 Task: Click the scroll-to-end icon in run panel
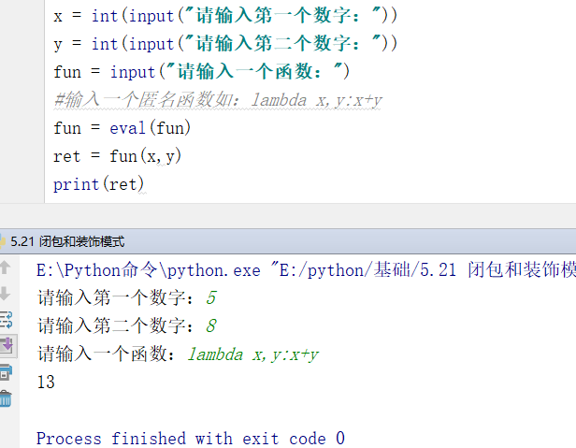(x=7, y=345)
